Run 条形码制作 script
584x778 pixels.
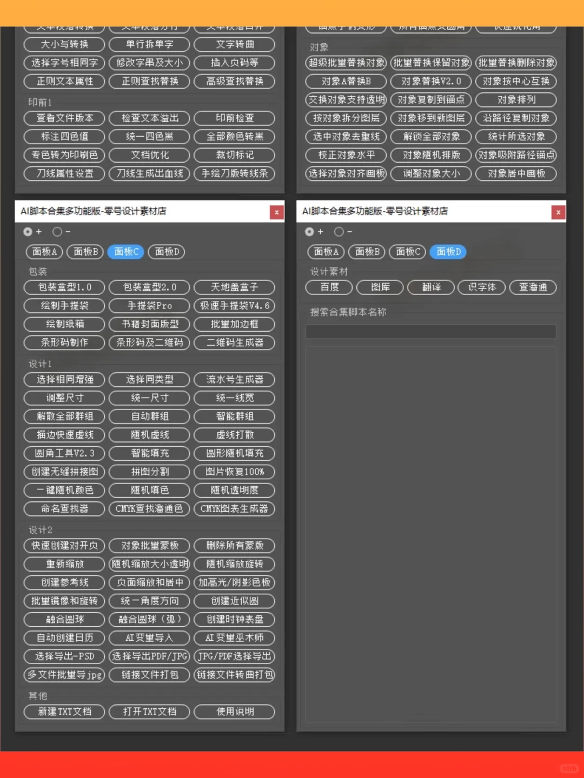coord(64,343)
